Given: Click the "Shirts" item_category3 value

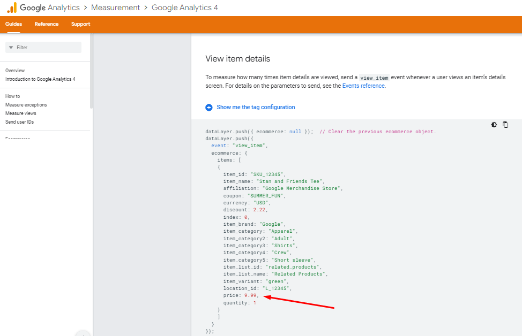Looking at the screenshot, I should click(284, 246).
